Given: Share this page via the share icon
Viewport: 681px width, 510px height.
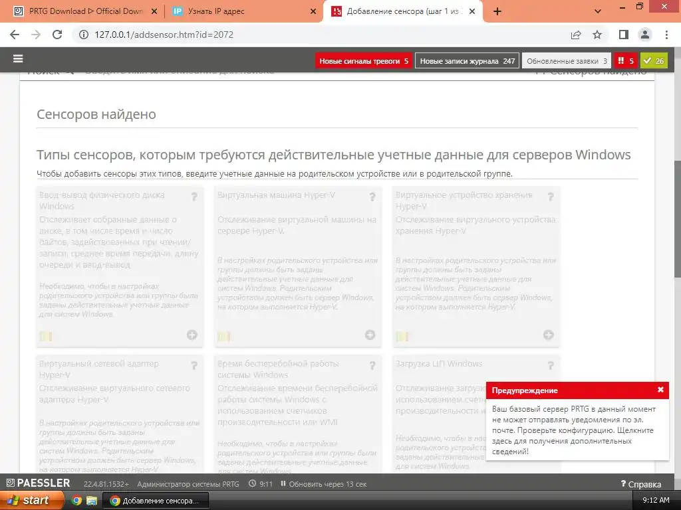Looking at the screenshot, I should pyautogui.click(x=576, y=35).
